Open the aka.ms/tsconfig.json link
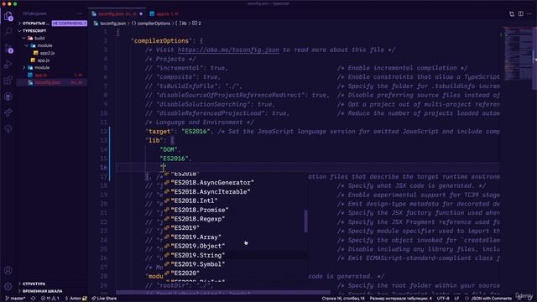The width and height of the screenshot is (537, 302). point(228,50)
